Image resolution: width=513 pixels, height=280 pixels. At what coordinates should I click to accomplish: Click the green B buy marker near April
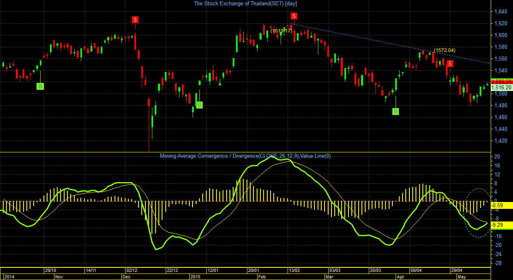point(396,111)
